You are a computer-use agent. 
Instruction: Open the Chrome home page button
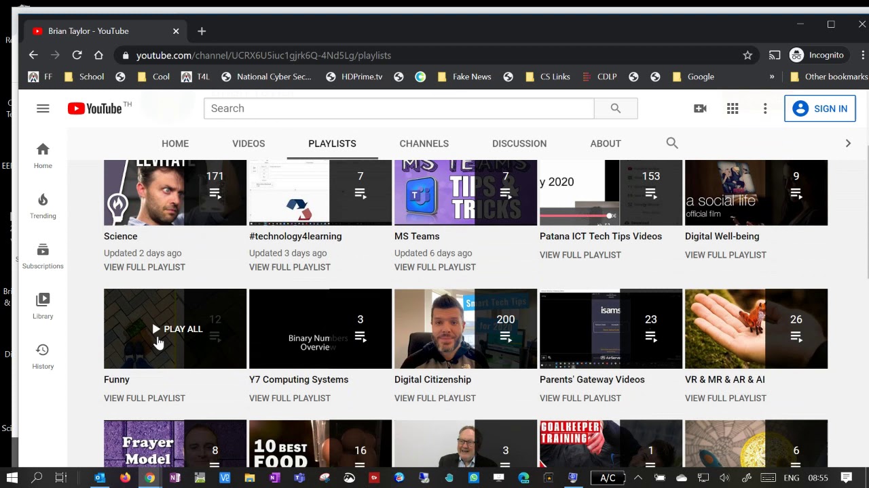coord(98,55)
